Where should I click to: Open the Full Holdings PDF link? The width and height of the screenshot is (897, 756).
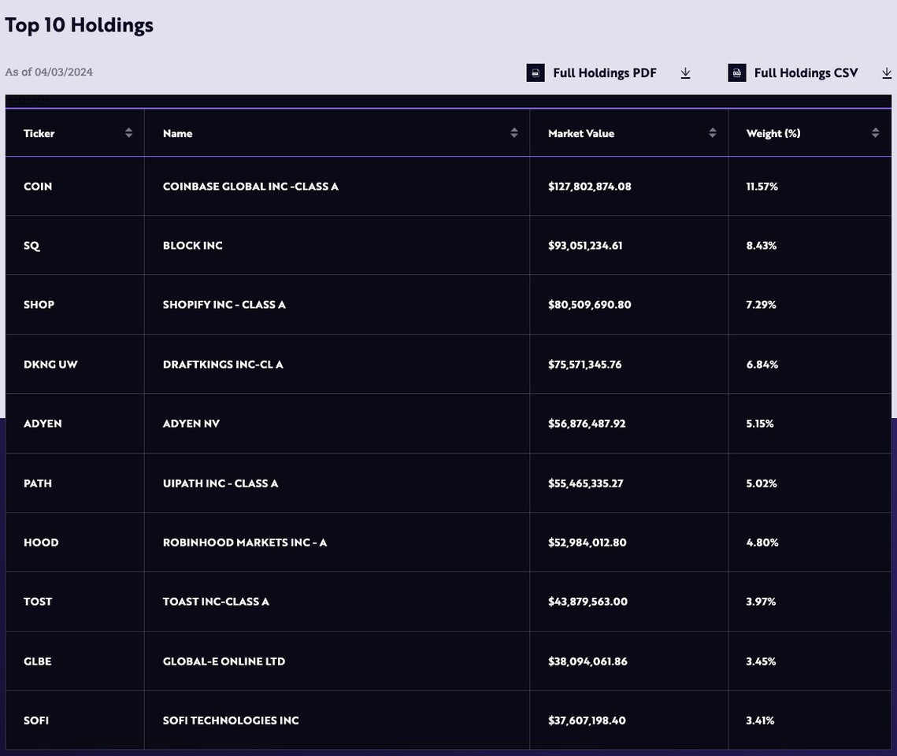[x=605, y=73]
